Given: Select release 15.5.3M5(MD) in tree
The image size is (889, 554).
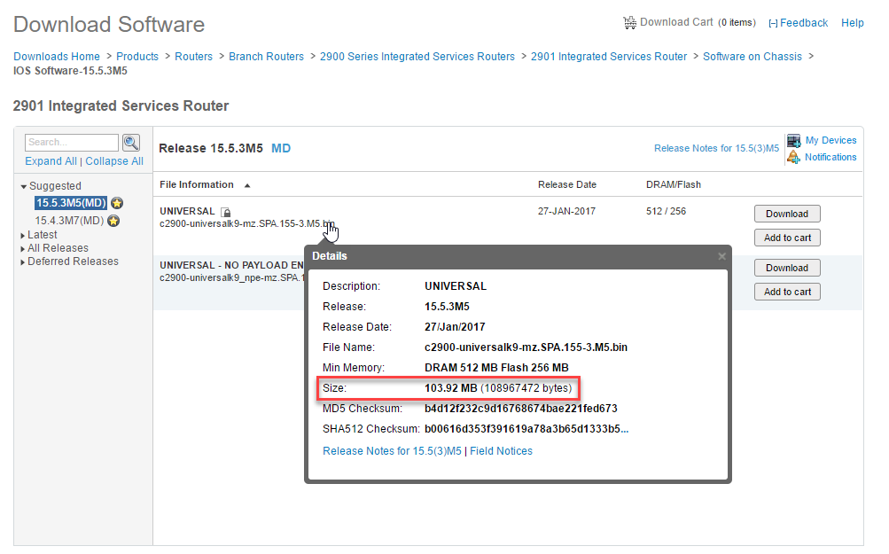Looking at the screenshot, I should (x=71, y=203).
